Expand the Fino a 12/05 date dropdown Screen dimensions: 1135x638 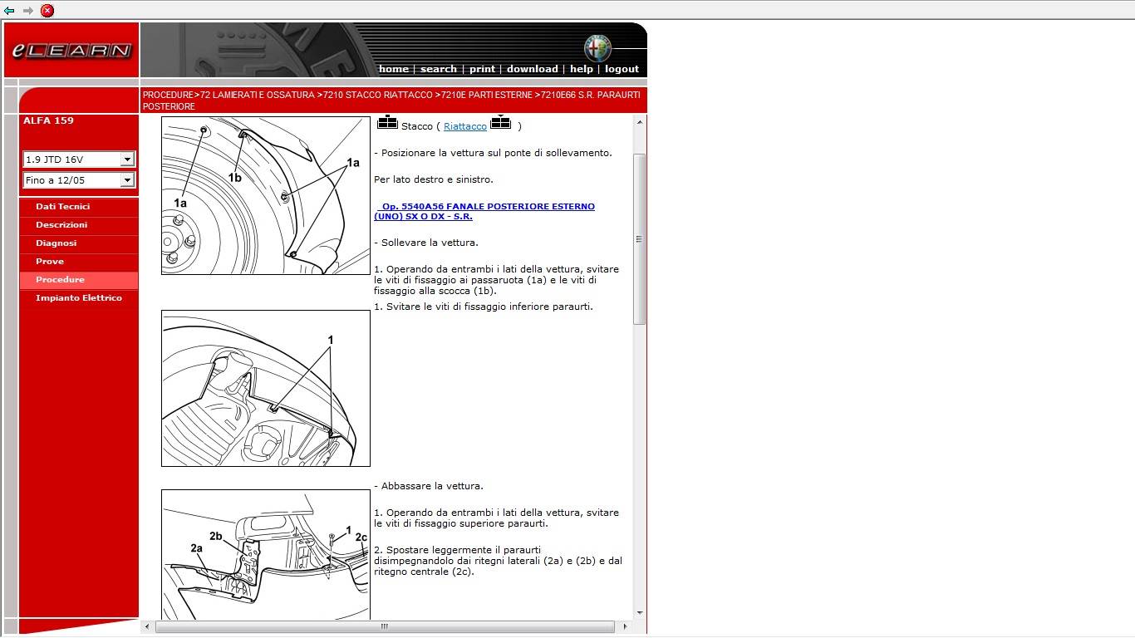[x=79, y=179]
